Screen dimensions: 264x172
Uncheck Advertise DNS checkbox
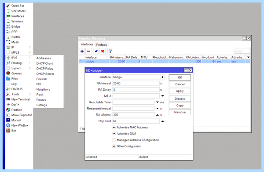(114, 134)
